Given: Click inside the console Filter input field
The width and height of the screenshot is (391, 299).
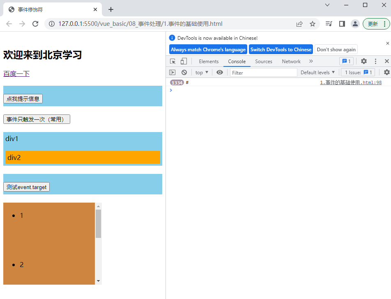Looking at the screenshot, I should [263, 72].
